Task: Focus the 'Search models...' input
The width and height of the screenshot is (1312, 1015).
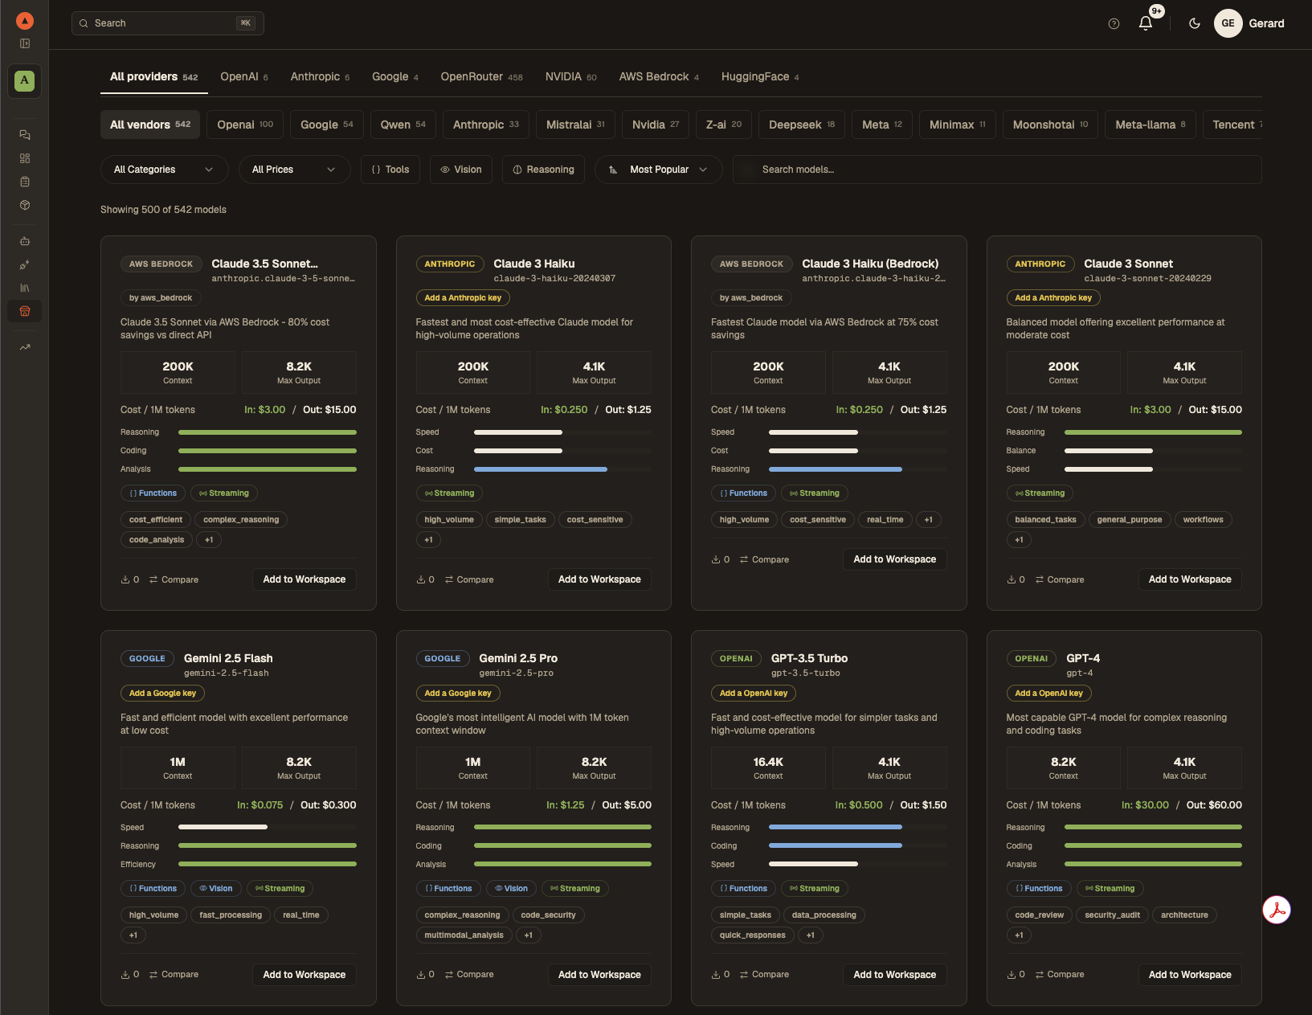Action: pos(997,170)
